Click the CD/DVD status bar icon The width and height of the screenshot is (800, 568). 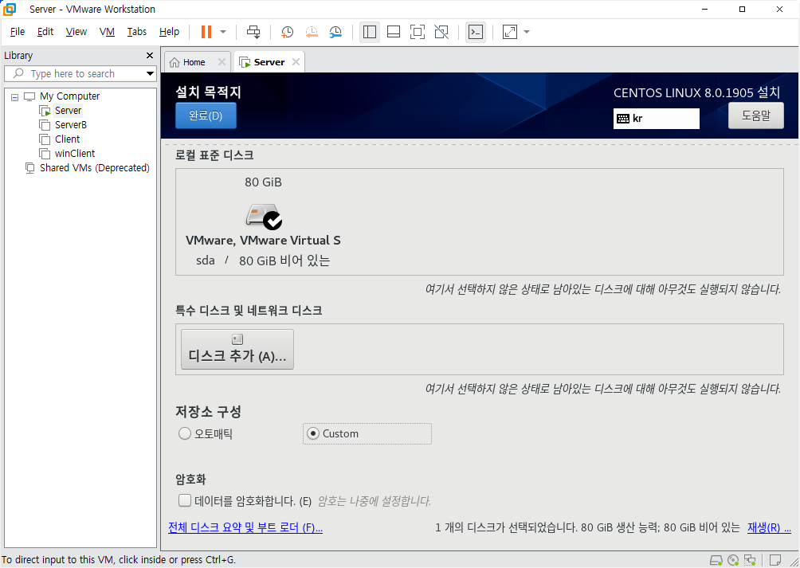733,560
